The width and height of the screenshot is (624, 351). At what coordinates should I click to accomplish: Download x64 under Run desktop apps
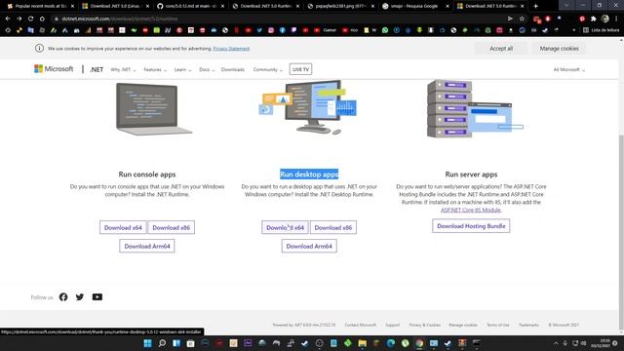(x=285, y=227)
